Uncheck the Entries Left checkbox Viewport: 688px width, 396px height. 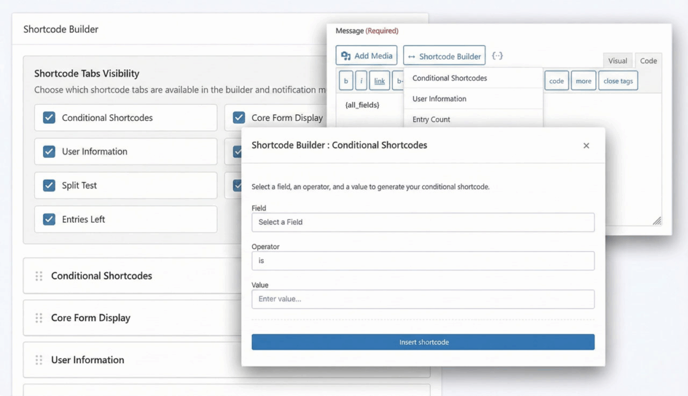(49, 219)
